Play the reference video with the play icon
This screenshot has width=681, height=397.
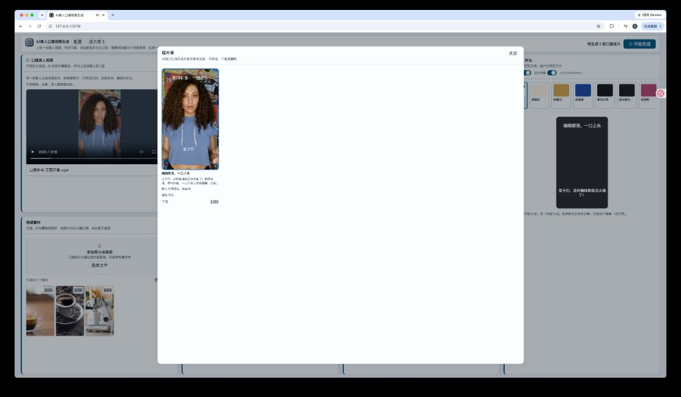pos(33,152)
